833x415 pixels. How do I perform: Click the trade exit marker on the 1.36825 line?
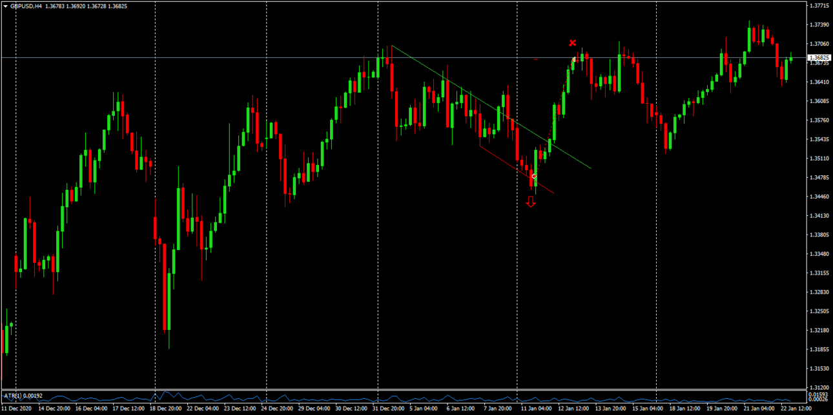pos(574,60)
